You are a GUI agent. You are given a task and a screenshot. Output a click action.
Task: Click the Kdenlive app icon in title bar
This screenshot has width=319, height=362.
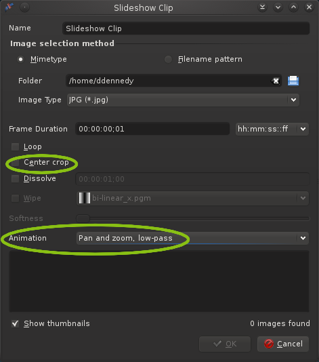[9, 7]
